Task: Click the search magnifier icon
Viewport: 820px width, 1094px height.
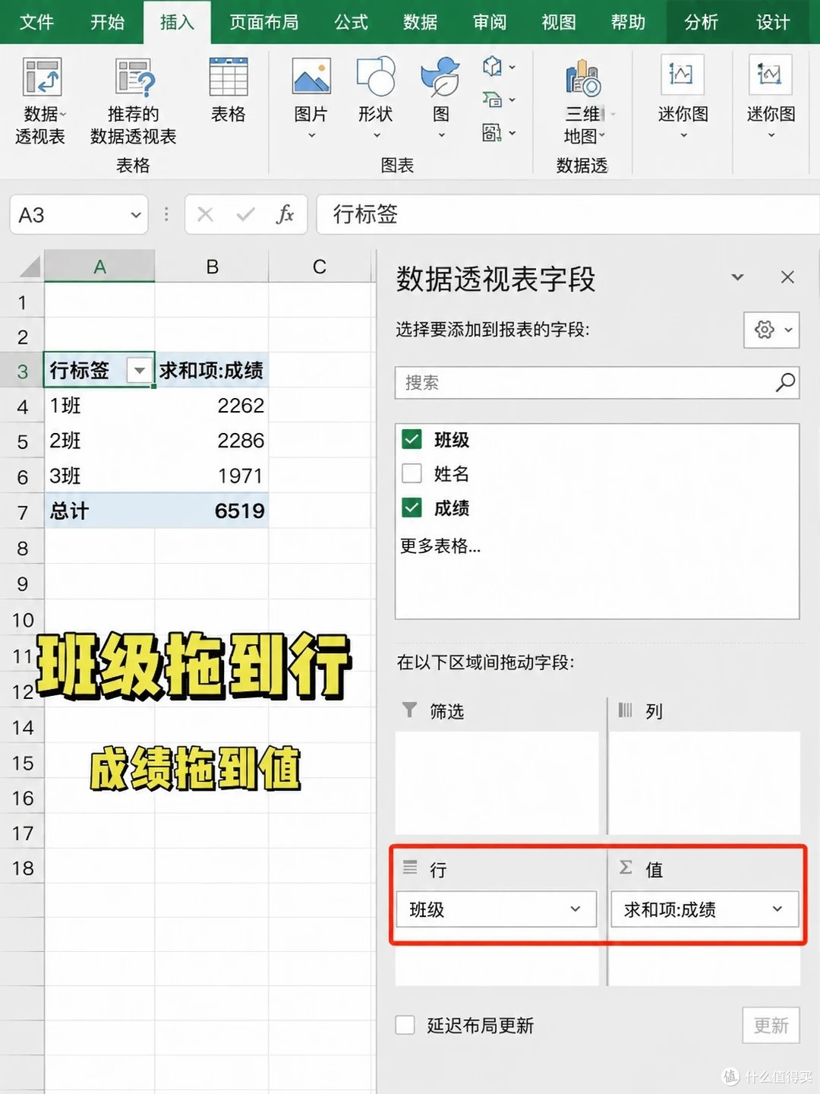Action: (785, 382)
